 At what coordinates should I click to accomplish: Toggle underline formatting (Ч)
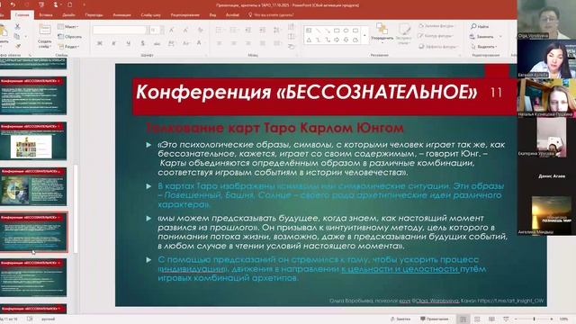128,43
